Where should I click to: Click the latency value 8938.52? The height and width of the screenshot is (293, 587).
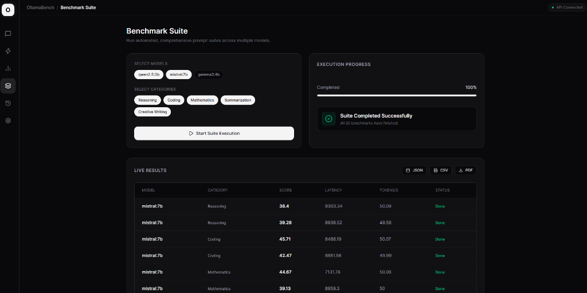(x=334, y=222)
